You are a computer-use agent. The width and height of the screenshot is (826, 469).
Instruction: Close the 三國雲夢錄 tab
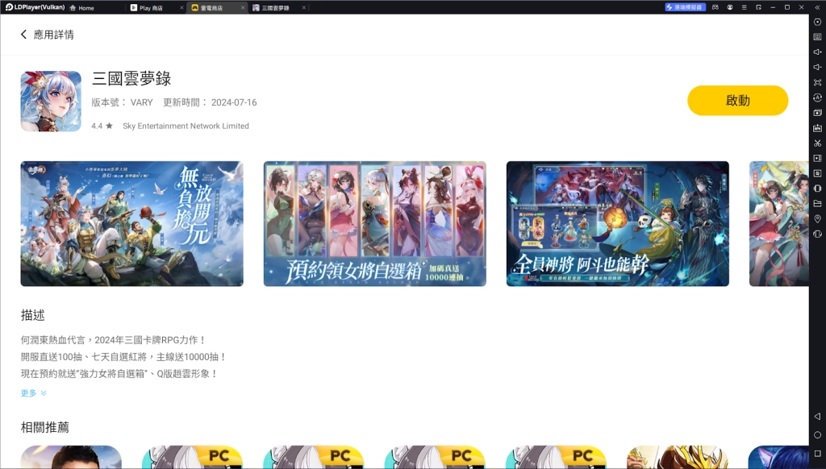click(304, 8)
